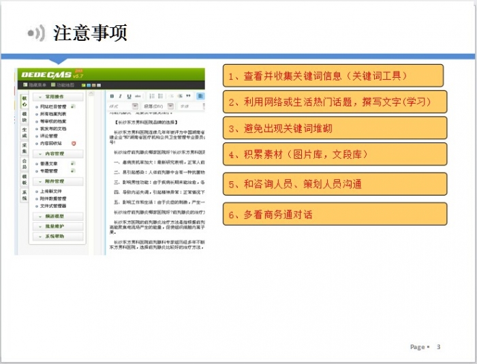Click the Bold formatting icon in editor
477x364 pixels.
112,96
